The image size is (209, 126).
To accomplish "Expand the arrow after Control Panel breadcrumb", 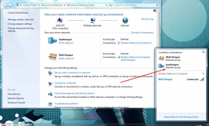I will tap(39, 5).
